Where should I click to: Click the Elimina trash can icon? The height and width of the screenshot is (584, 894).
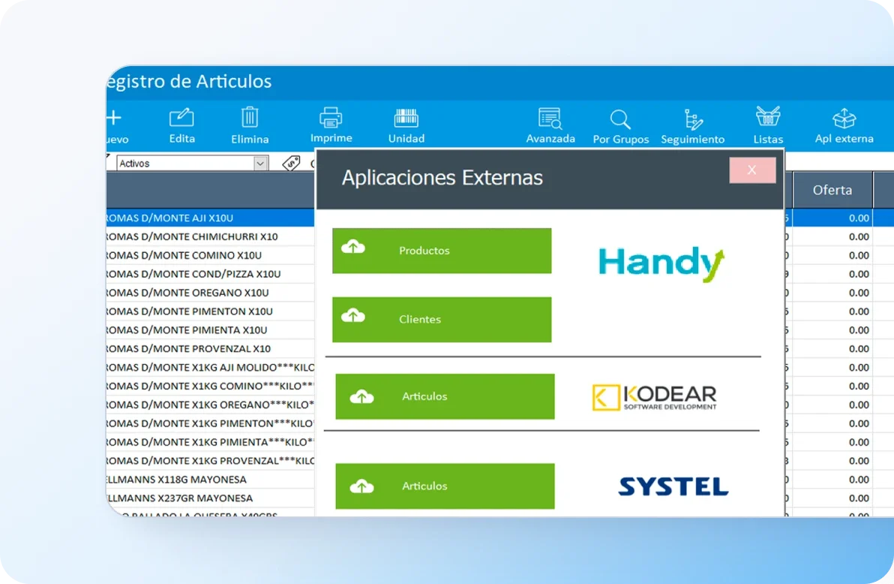pos(250,117)
